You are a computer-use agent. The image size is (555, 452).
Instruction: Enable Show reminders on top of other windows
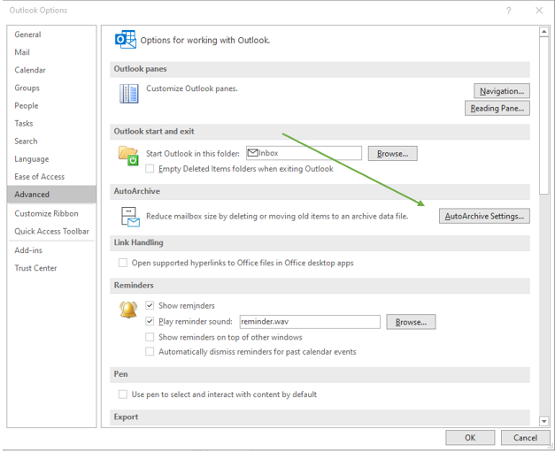coord(150,337)
